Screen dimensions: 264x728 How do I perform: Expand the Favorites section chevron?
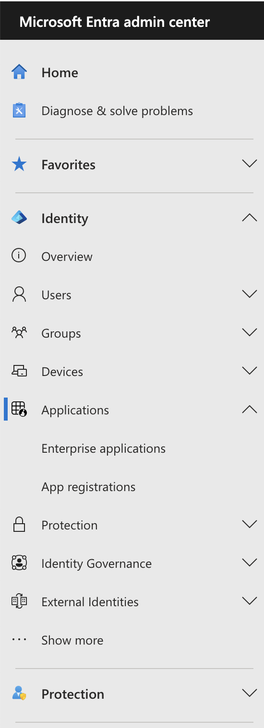point(250,164)
